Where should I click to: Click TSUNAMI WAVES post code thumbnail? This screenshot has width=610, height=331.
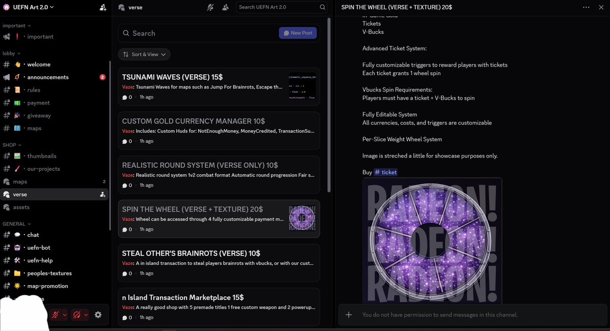(x=302, y=86)
